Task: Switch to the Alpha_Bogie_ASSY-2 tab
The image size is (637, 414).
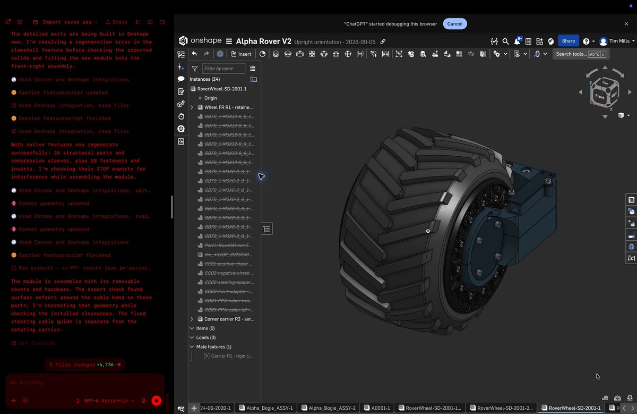Action: point(328,408)
